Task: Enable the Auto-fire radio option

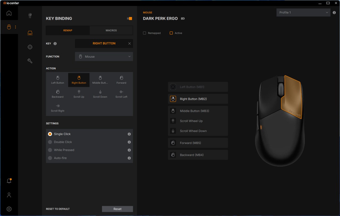Action: pos(50,158)
